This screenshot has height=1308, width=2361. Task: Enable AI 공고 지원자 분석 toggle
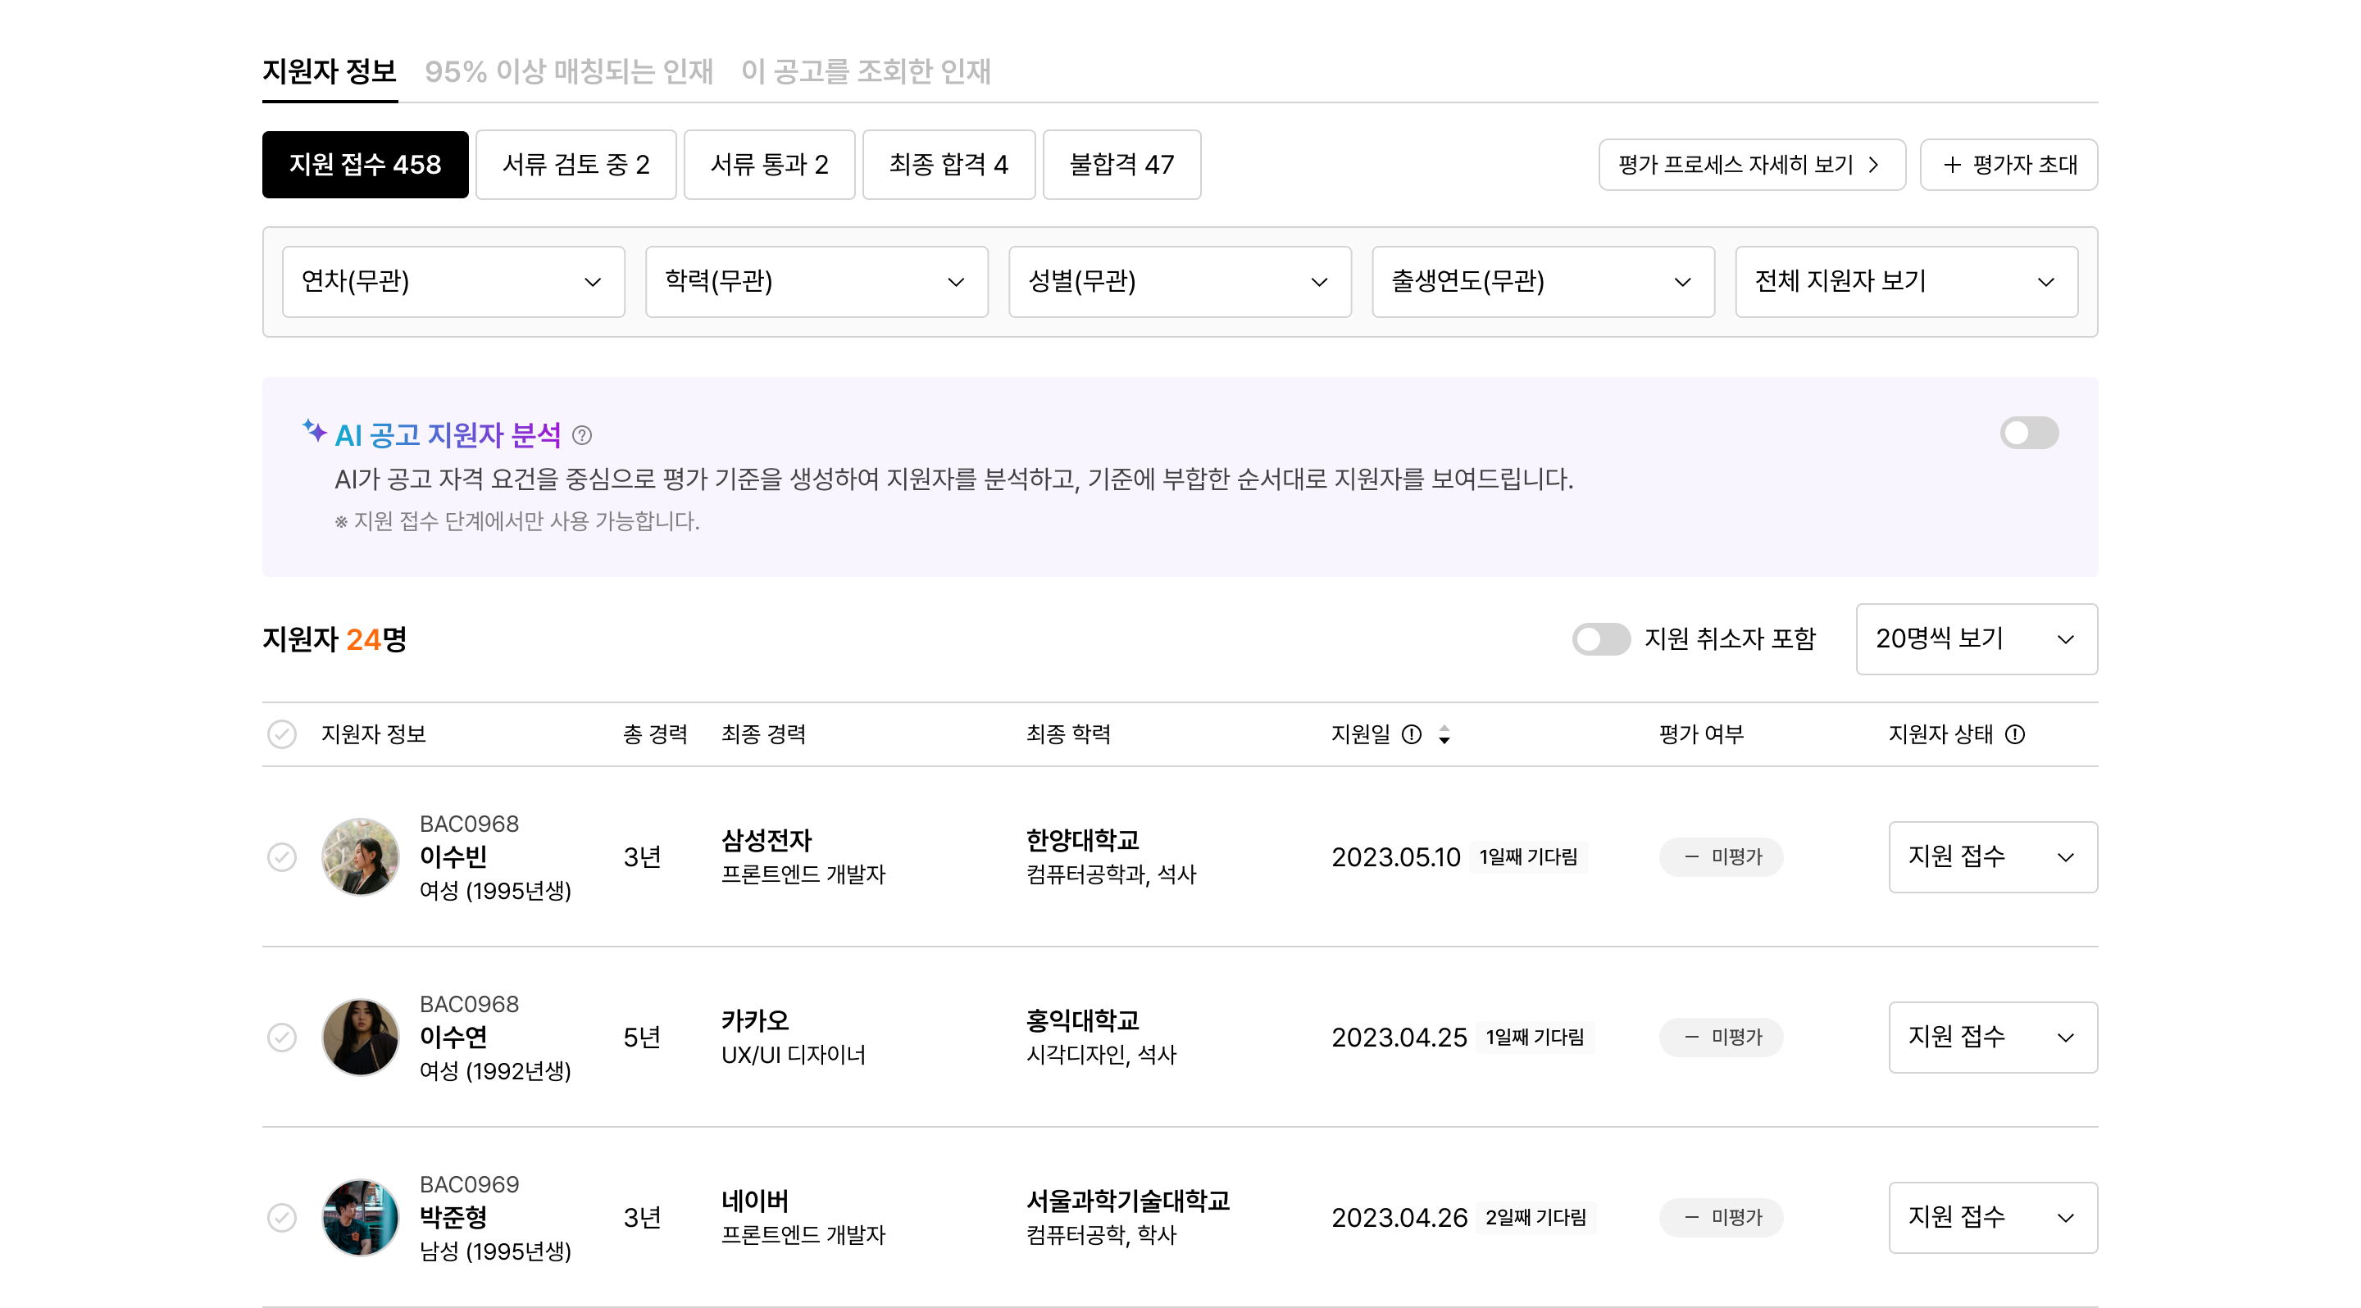point(2028,434)
